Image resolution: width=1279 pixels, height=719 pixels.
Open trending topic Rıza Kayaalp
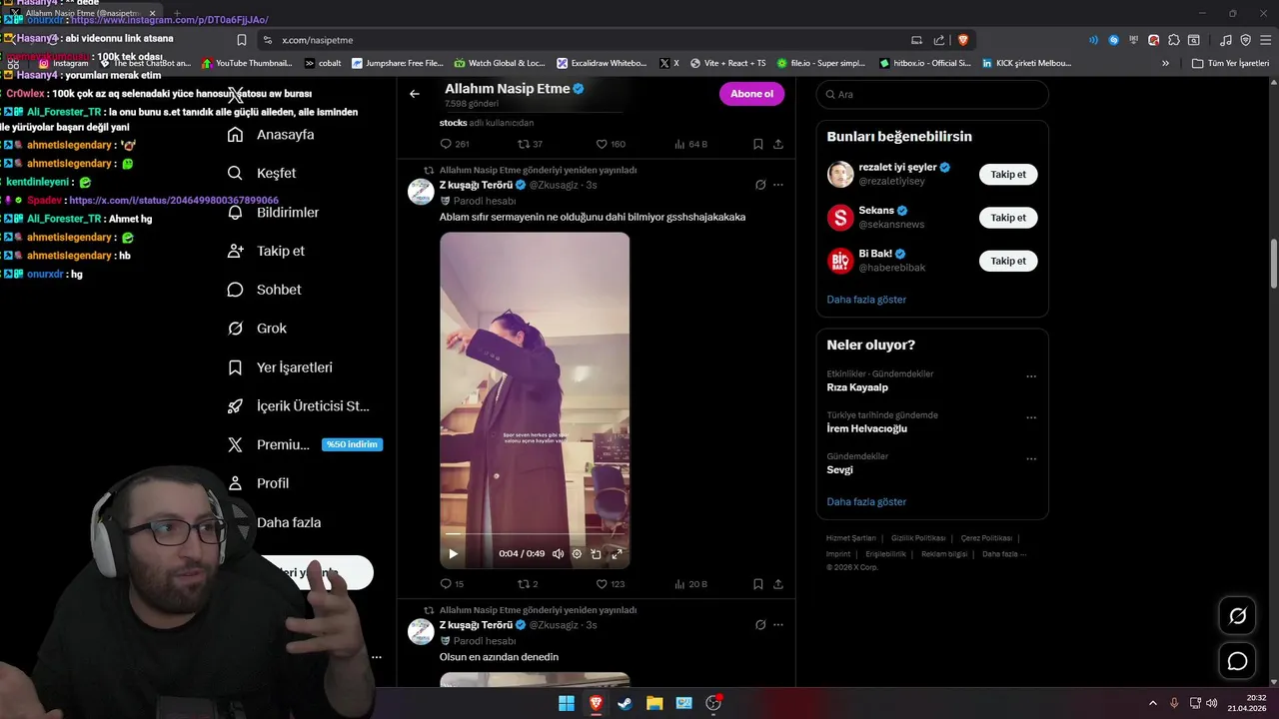coord(857,387)
